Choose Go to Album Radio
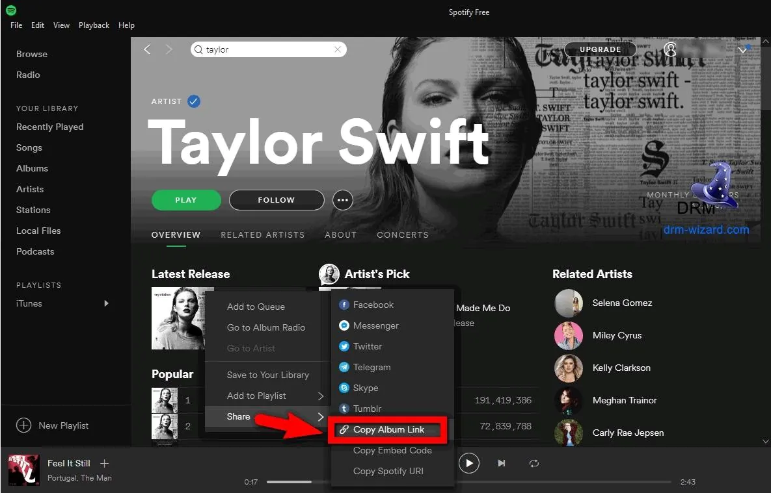771x493 pixels. point(266,327)
